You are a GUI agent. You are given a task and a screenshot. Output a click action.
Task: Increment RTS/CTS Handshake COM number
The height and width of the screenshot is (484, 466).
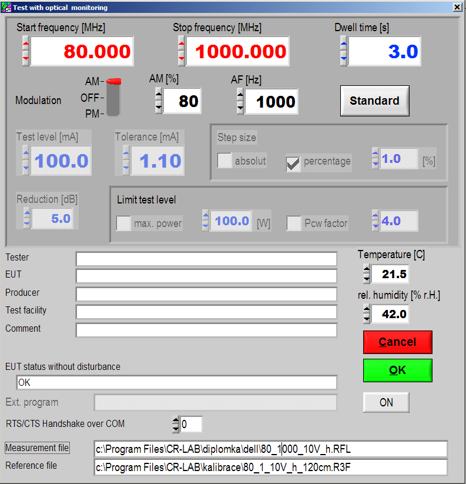(x=176, y=420)
